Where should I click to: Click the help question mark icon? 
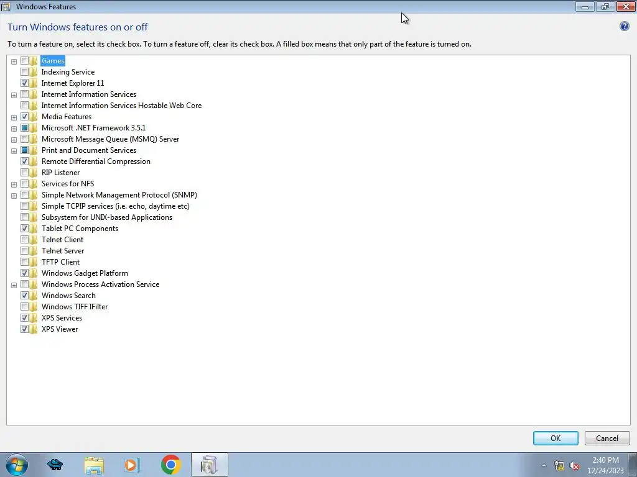(624, 26)
